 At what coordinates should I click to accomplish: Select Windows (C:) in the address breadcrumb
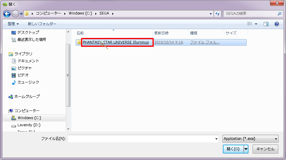(80, 13)
